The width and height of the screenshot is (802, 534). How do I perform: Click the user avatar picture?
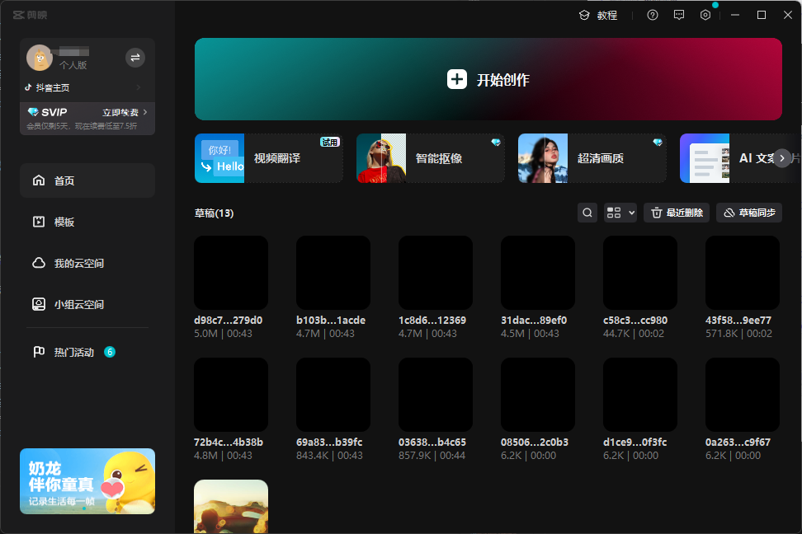click(39, 58)
